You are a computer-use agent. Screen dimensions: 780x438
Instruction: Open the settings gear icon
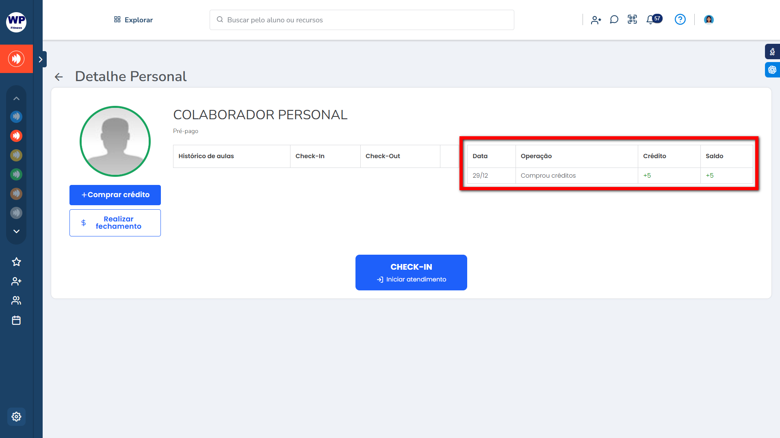[x=16, y=417]
